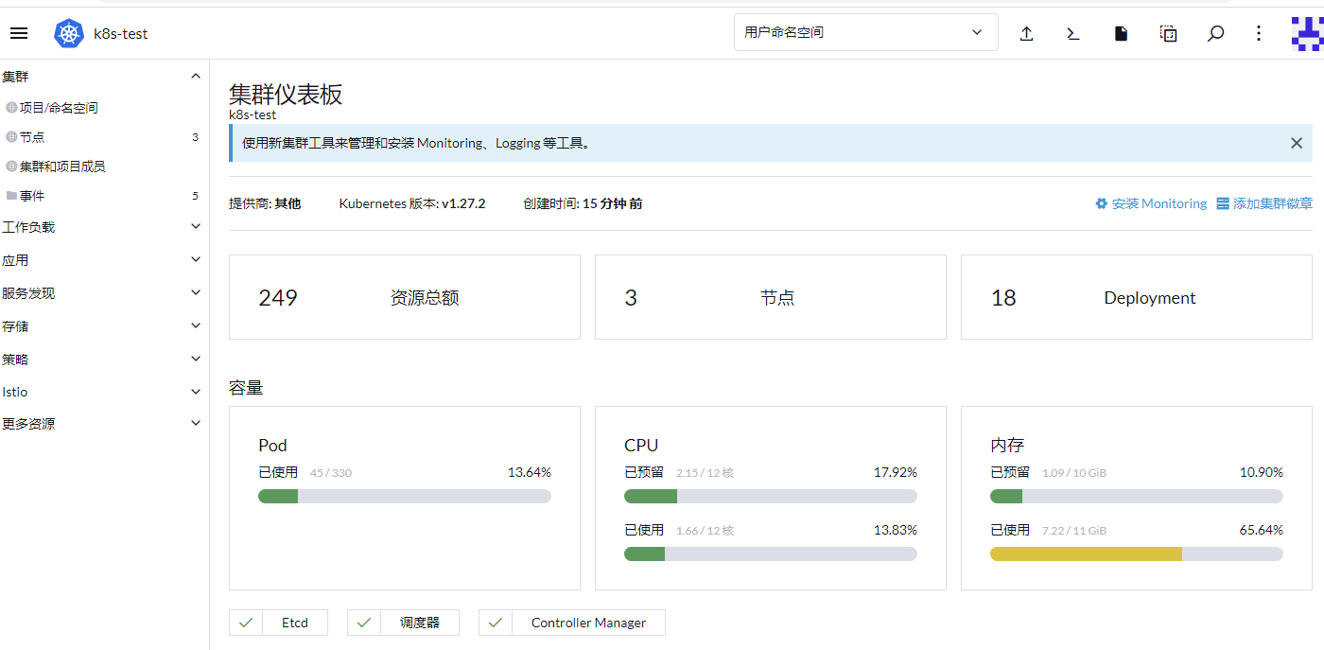
Task: Click the globe icon beside 项目/命名空间
Action: coord(11,108)
